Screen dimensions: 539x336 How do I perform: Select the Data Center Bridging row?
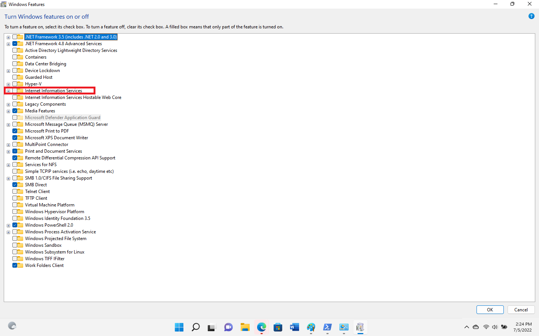coord(46,64)
